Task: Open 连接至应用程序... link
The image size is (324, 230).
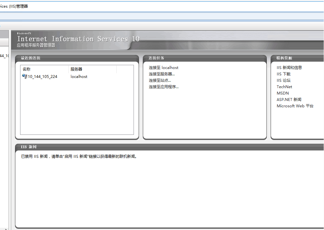Action: 164,87
